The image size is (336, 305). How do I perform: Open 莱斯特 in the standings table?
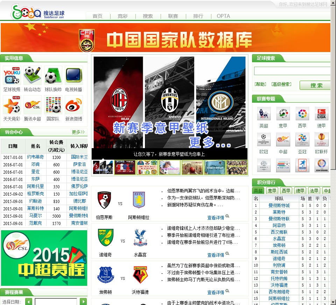[x=279, y=212]
